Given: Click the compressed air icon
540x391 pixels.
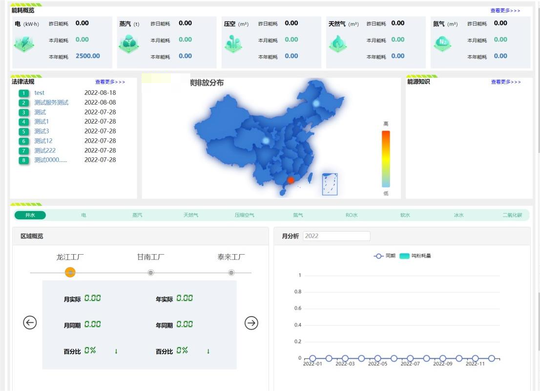Looking at the screenshot, I should pyautogui.click(x=233, y=44).
